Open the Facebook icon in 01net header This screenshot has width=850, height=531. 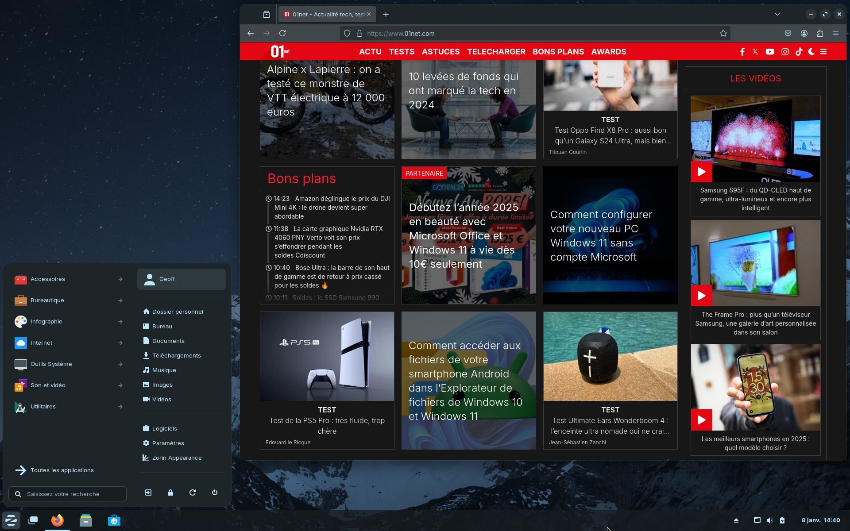[742, 52]
